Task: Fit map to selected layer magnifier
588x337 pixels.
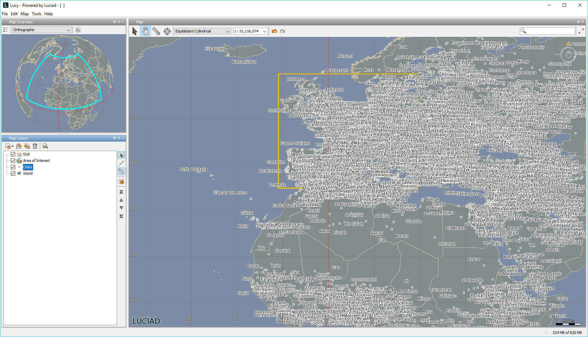Action: (45, 146)
